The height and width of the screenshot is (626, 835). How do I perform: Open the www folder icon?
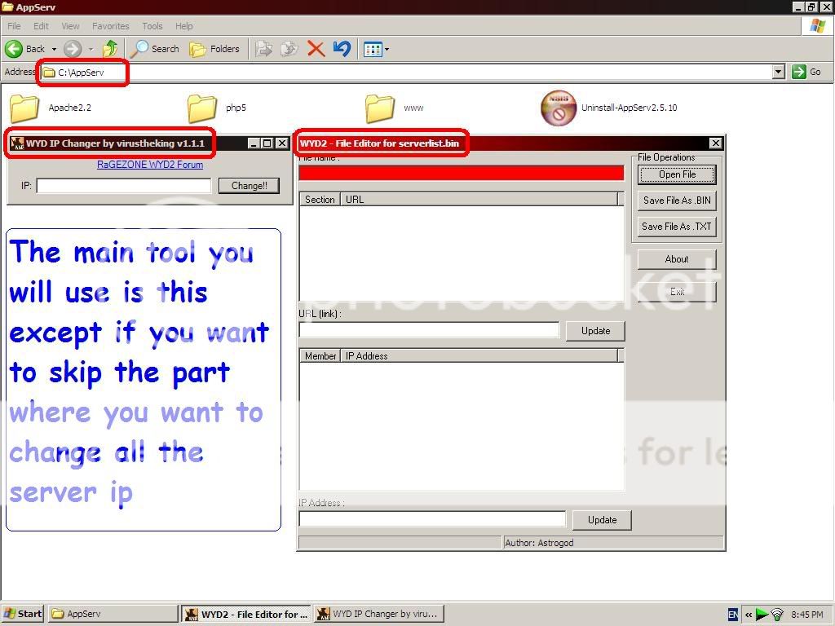coord(379,108)
